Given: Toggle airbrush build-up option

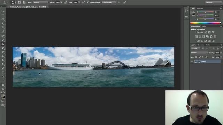Looking at the screenshot, I should (83, 2).
